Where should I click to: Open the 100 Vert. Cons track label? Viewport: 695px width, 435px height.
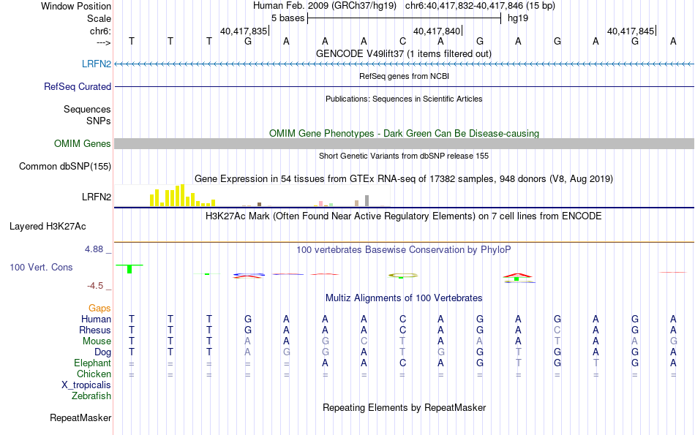41,267
